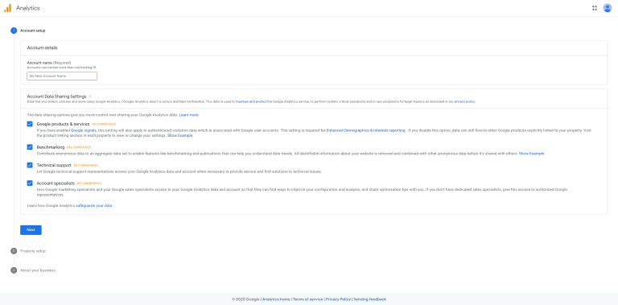Click the Account Data Sharing help icon
This screenshot has width=618, height=305.
[90, 96]
